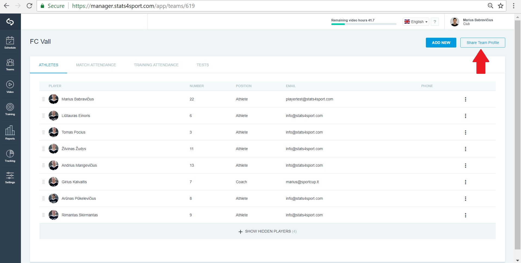Go to Teams section in sidebar
Screen dimensions: 521x263
coord(10,65)
